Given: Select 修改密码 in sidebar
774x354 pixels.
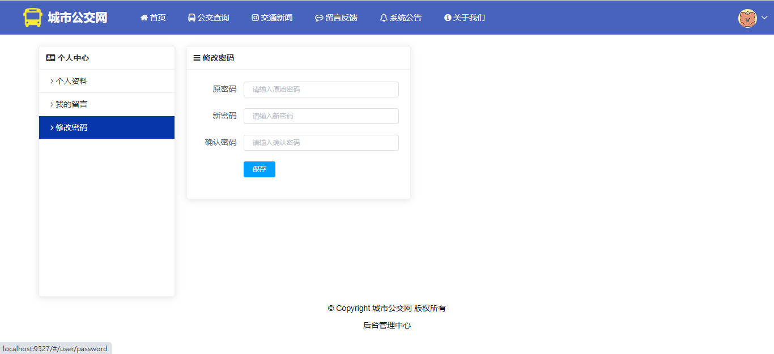Looking at the screenshot, I should (x=107, y=127).
